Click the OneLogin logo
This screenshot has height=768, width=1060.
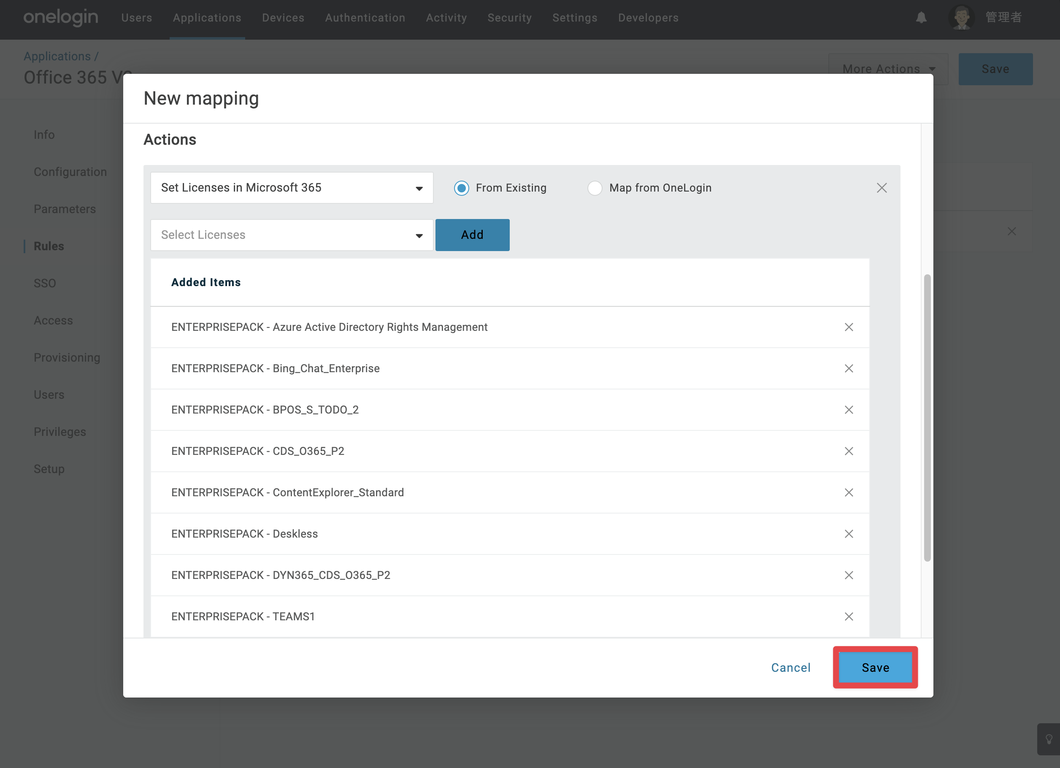[x=61, y=18]
